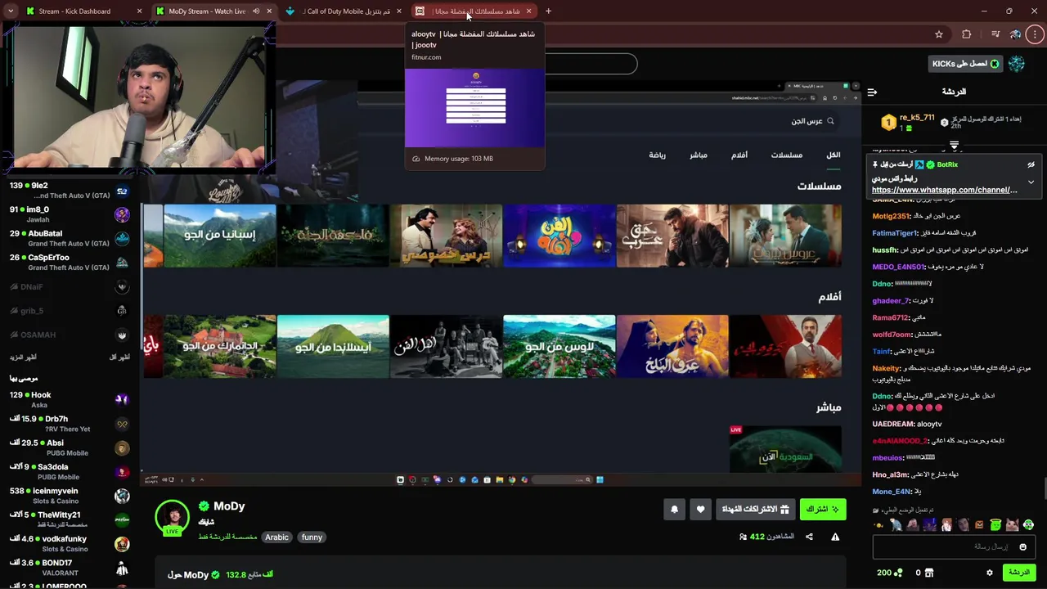Screen dimensions: 1047x589
Task: Click أظهر أقل show less link
Action: tap(119, 357)
